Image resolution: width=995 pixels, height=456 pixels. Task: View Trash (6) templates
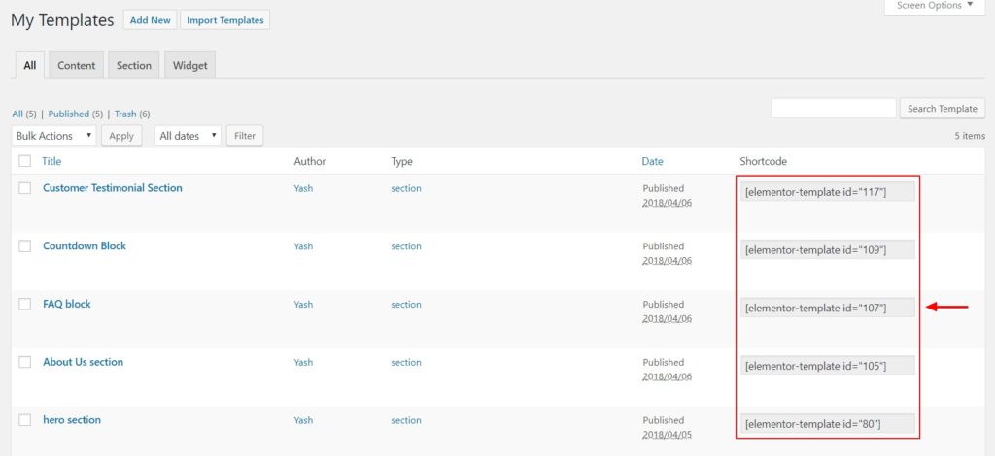click(x=132, y=114)
